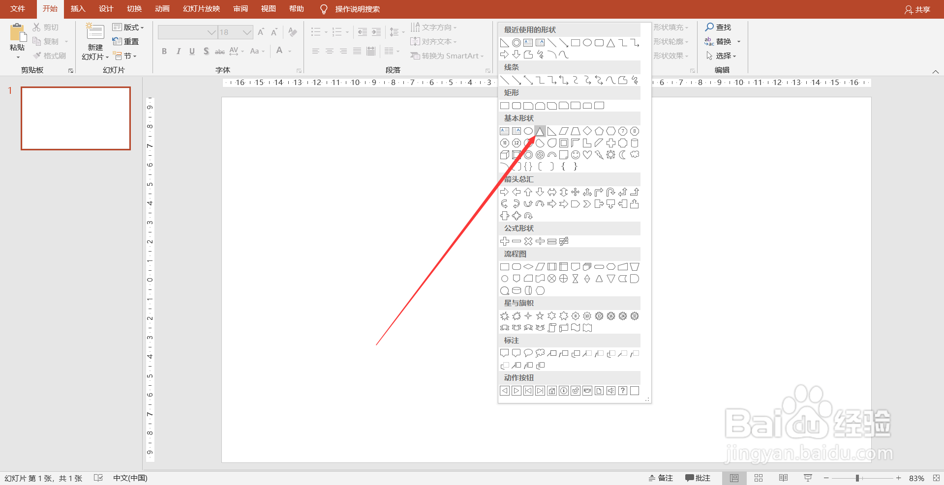The image size is (944, 485).
Task: Switch to the 设计 tab
Action: [x=106, y=9]
